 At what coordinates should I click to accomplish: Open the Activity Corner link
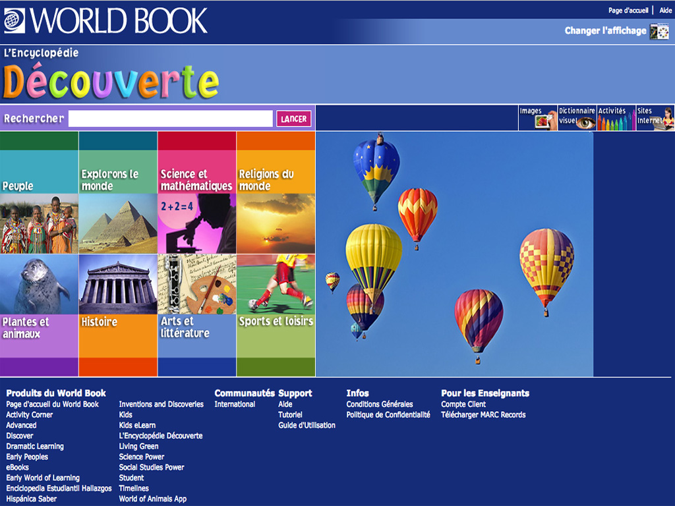click(29, 415)
